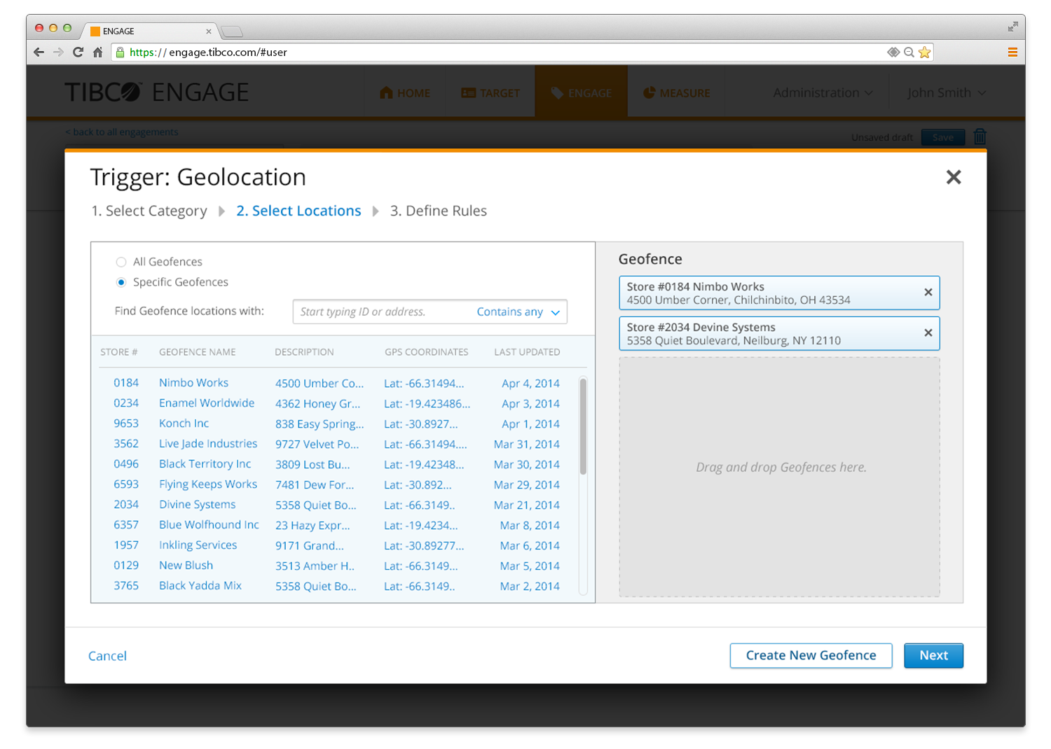This screenshot has height=749, width=1051.
Task: Select Live Jade Industries row
Action: (337, 444)
